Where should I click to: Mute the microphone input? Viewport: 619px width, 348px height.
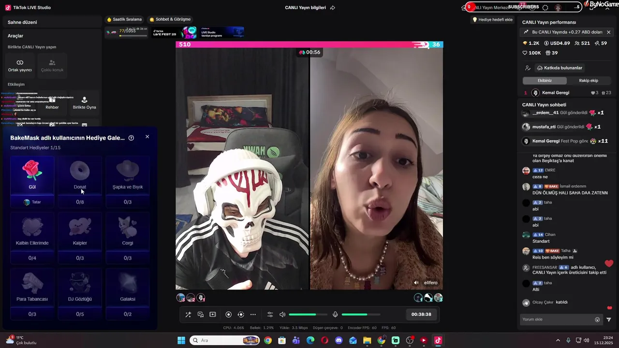pyautogui.click(x=335, y=315)
